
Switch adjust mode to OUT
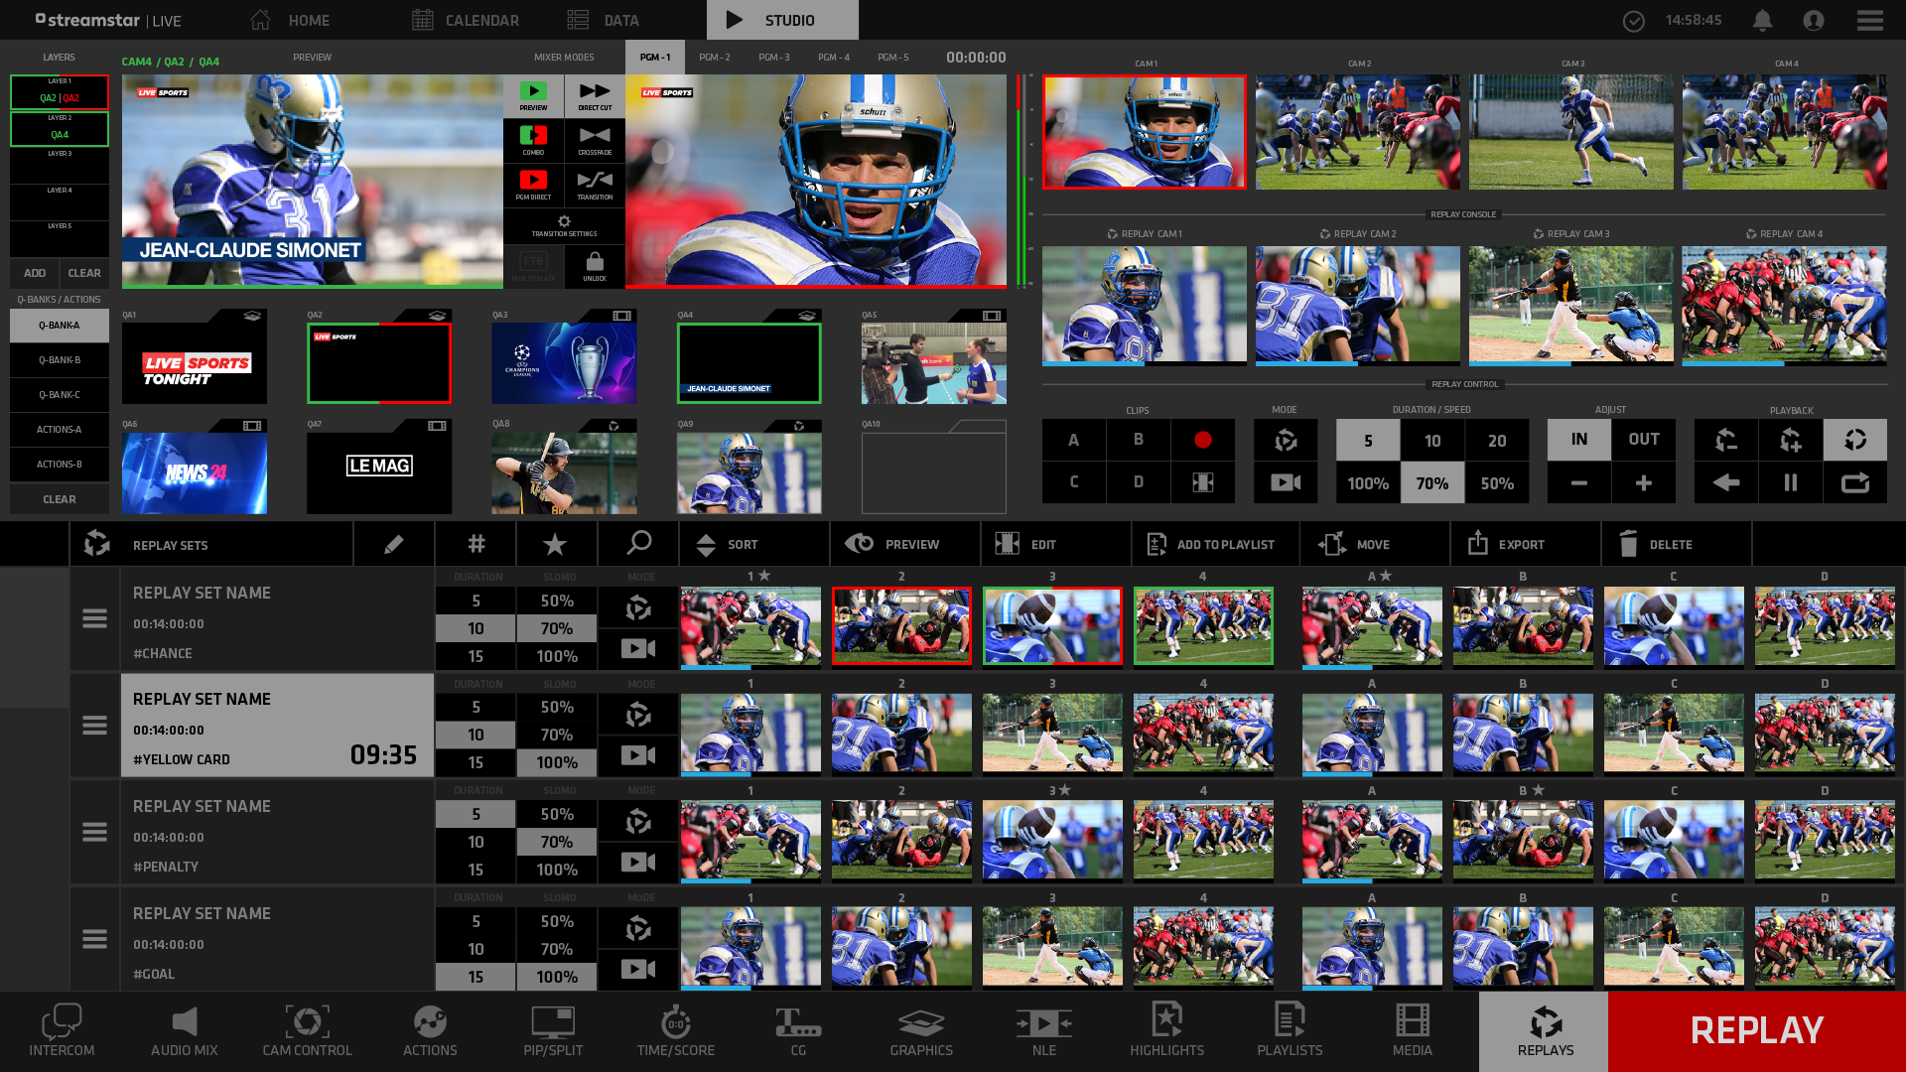1643,440
